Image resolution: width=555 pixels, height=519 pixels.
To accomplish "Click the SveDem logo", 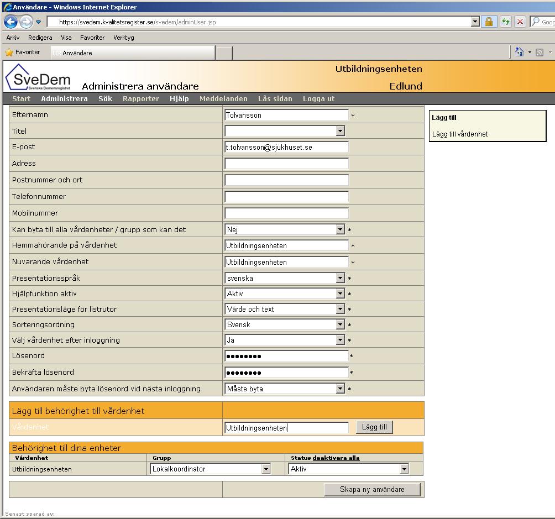I will (x=38, y=77).
